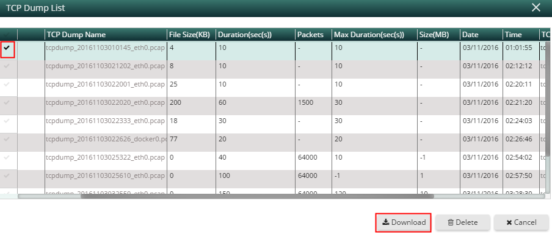Click file size value 200
The height and width of the screenshot is (234, 552).
point(175,102)
